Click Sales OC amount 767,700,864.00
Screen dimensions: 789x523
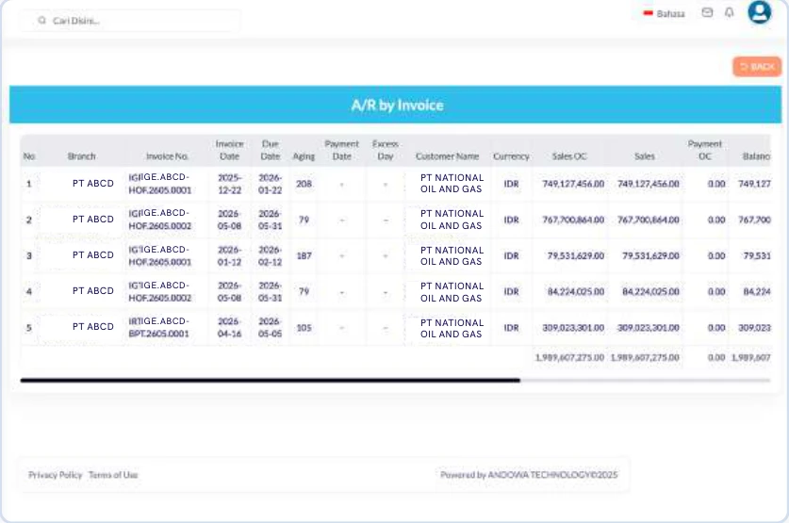[573, 220]
